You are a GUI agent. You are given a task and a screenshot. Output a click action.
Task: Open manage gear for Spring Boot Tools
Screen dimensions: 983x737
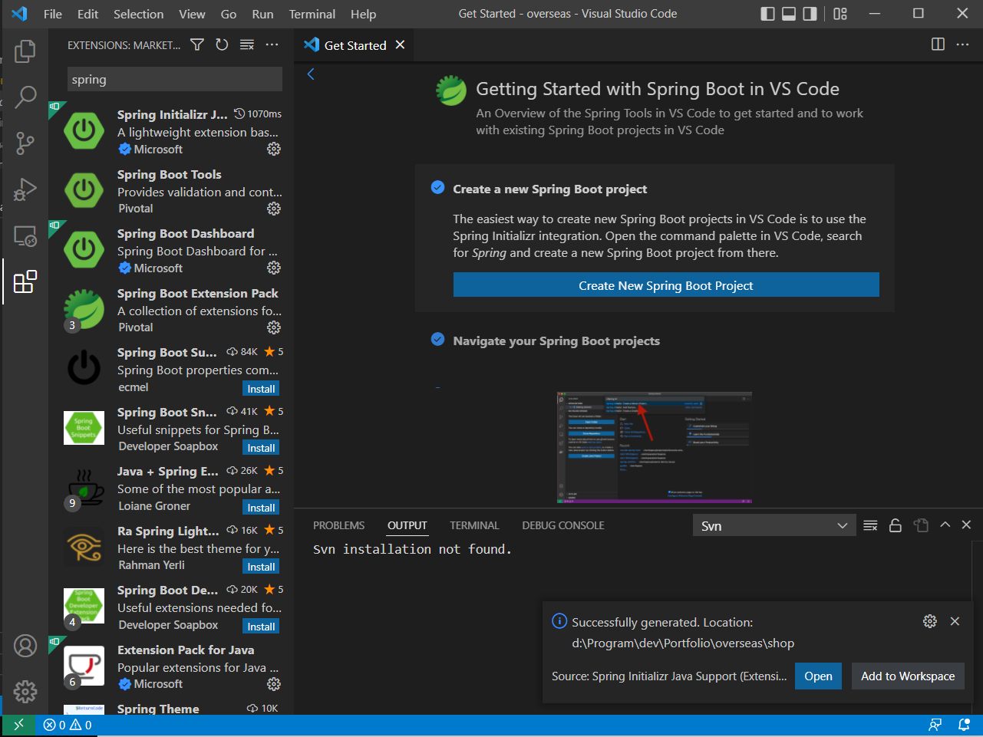[274, 209]
